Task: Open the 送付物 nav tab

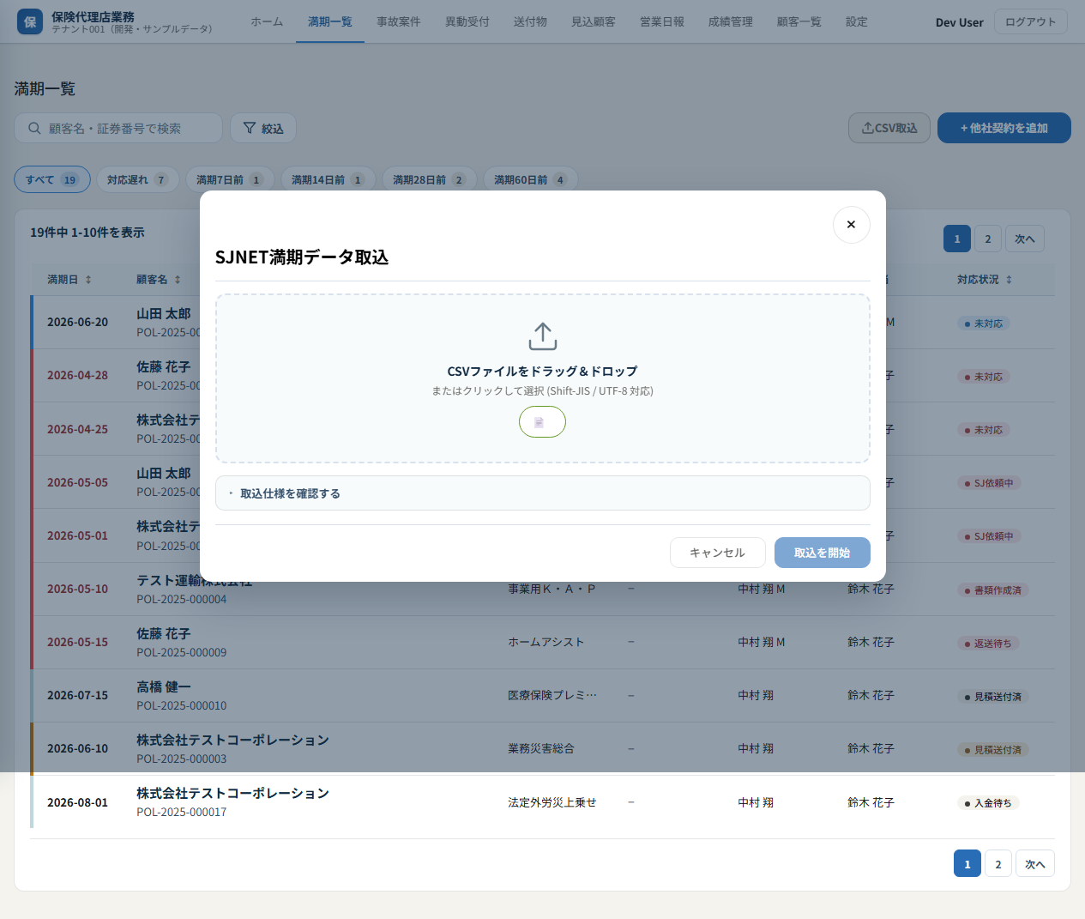Action: (530, 21)
